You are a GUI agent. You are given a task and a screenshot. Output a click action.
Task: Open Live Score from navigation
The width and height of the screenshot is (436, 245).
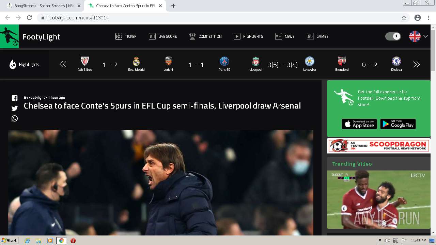(163, 36)
